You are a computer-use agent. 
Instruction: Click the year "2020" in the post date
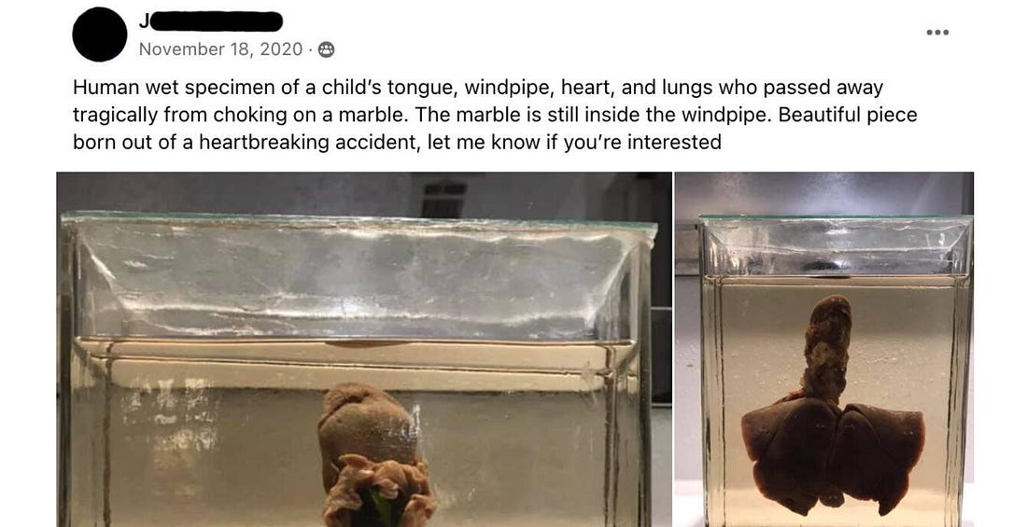283,49
